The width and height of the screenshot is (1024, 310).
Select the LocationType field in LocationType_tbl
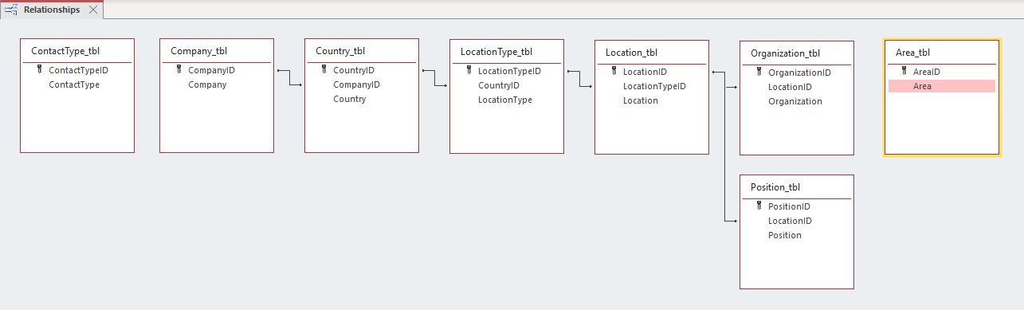pyautogui.click(x=505, y=100)
